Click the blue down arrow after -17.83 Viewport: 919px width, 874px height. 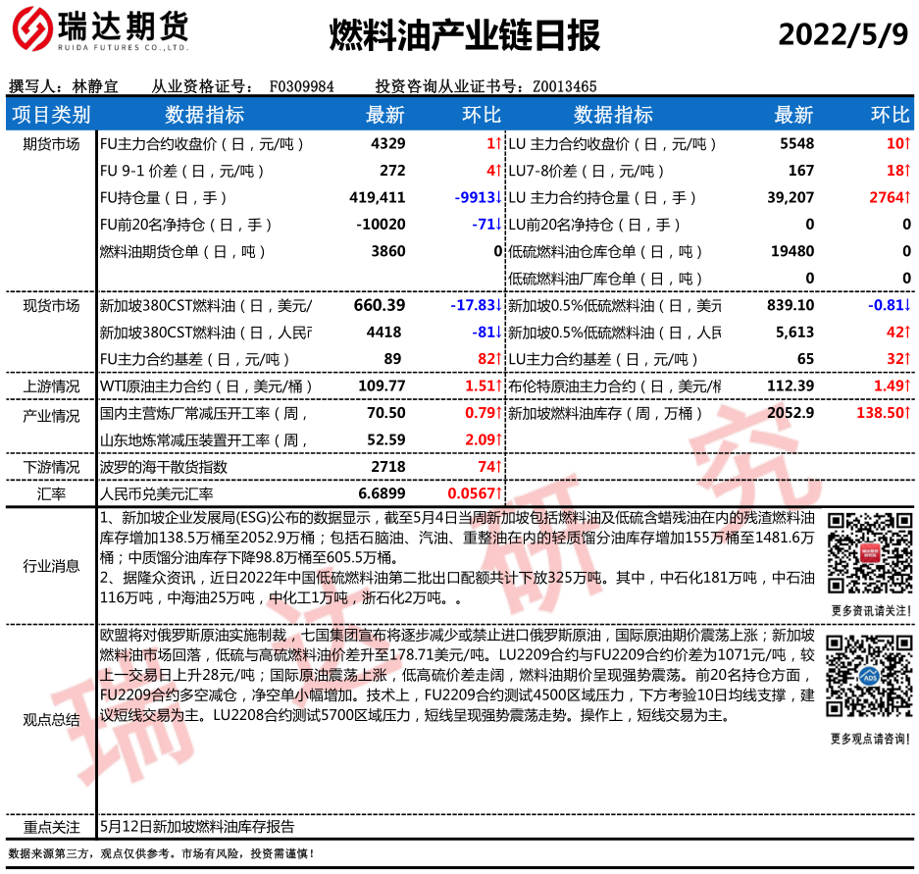tap(498, 305)
